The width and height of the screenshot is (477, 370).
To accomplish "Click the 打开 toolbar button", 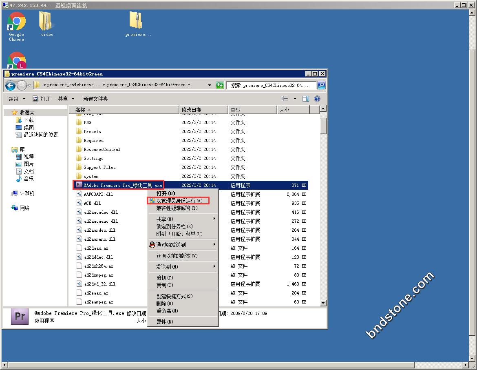I will [x=42, y=99].
